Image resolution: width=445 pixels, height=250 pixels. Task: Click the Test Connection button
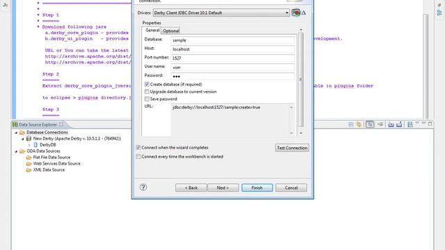pyautogui.click(x=292, y=148)
